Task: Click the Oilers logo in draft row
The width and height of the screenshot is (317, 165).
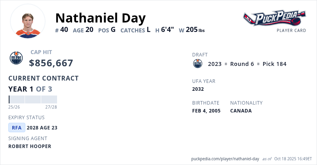Action: click(197, 64)
